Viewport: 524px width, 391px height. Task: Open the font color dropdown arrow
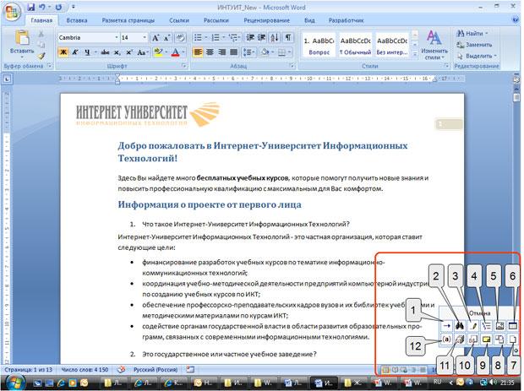pos(183,52)
